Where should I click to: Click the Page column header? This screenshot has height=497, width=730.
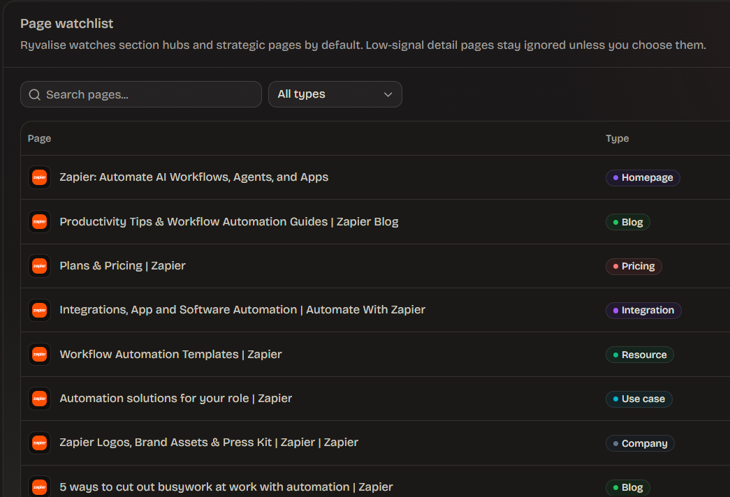(40, 138)
